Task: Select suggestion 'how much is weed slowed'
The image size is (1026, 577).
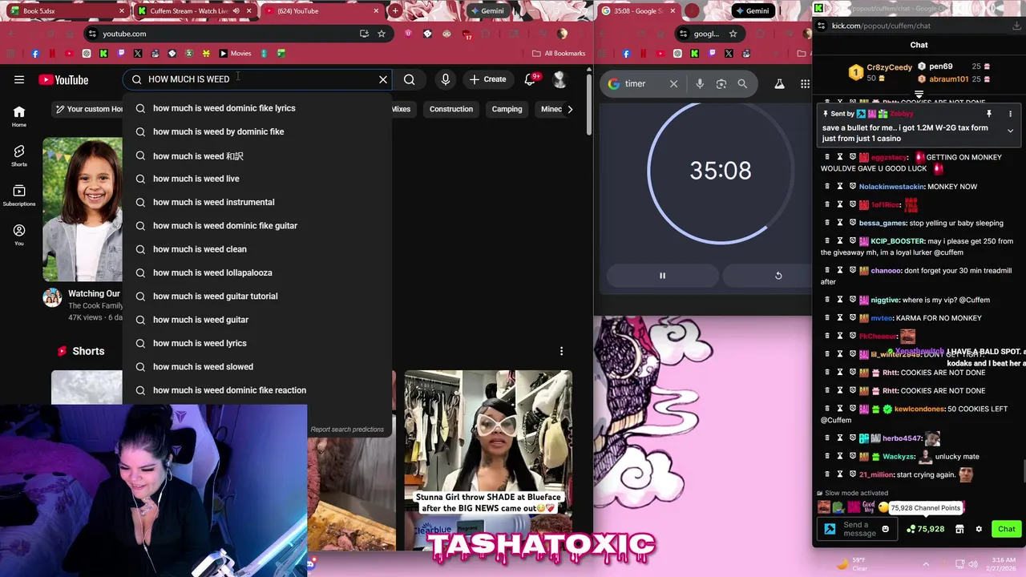Action: (x=257, y=366)
